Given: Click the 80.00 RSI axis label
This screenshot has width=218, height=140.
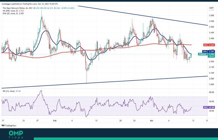Looking at the screenshot, I should point(212,92).
